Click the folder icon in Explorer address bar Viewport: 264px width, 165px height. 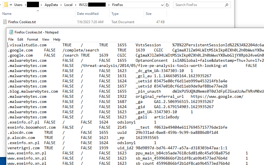6,5
